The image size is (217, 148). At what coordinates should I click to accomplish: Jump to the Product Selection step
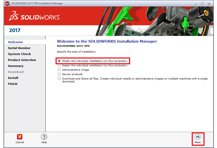pos(22,60)
